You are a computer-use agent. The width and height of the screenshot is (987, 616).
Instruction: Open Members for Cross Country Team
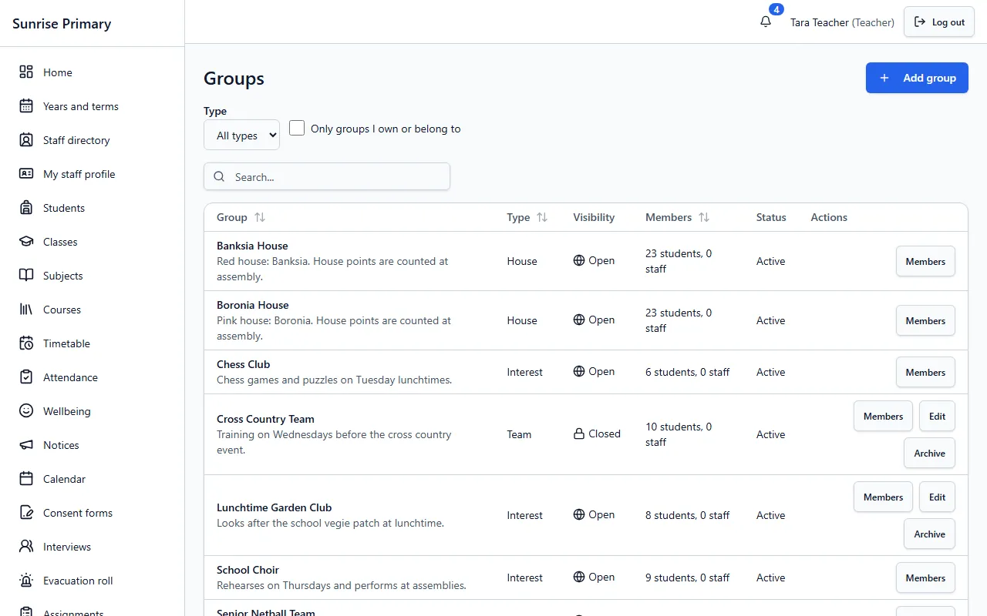tap(883, 416)
